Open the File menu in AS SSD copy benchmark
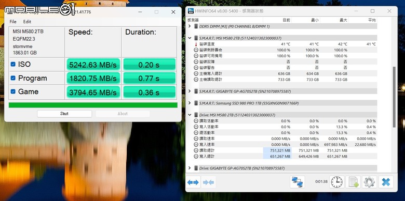Screen dimensions: 405x201 click(x=13, y=22)
